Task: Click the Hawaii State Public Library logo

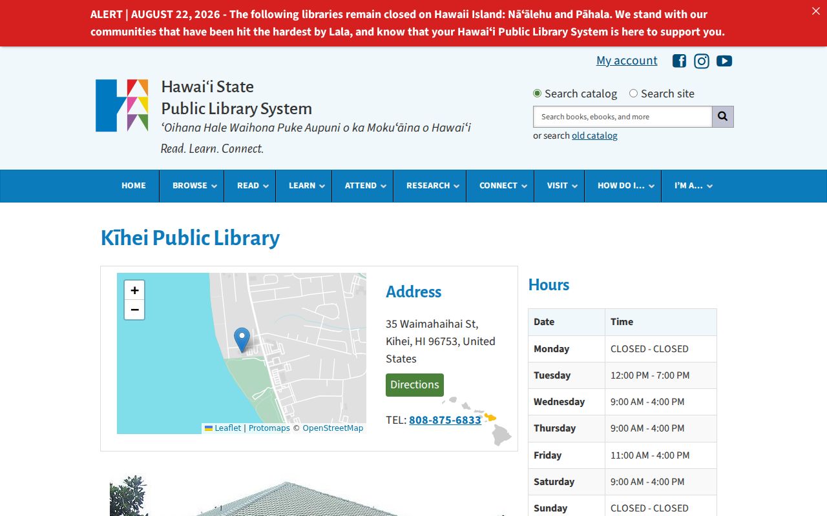Action: [122, 106]
